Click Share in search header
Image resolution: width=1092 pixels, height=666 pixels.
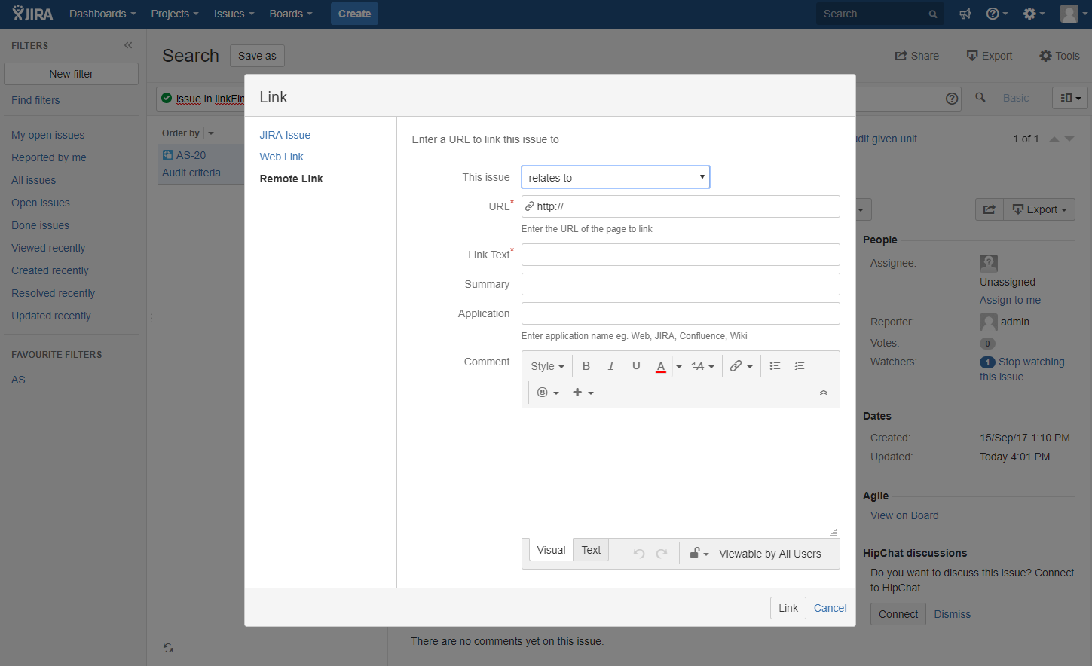click(916, 56)
